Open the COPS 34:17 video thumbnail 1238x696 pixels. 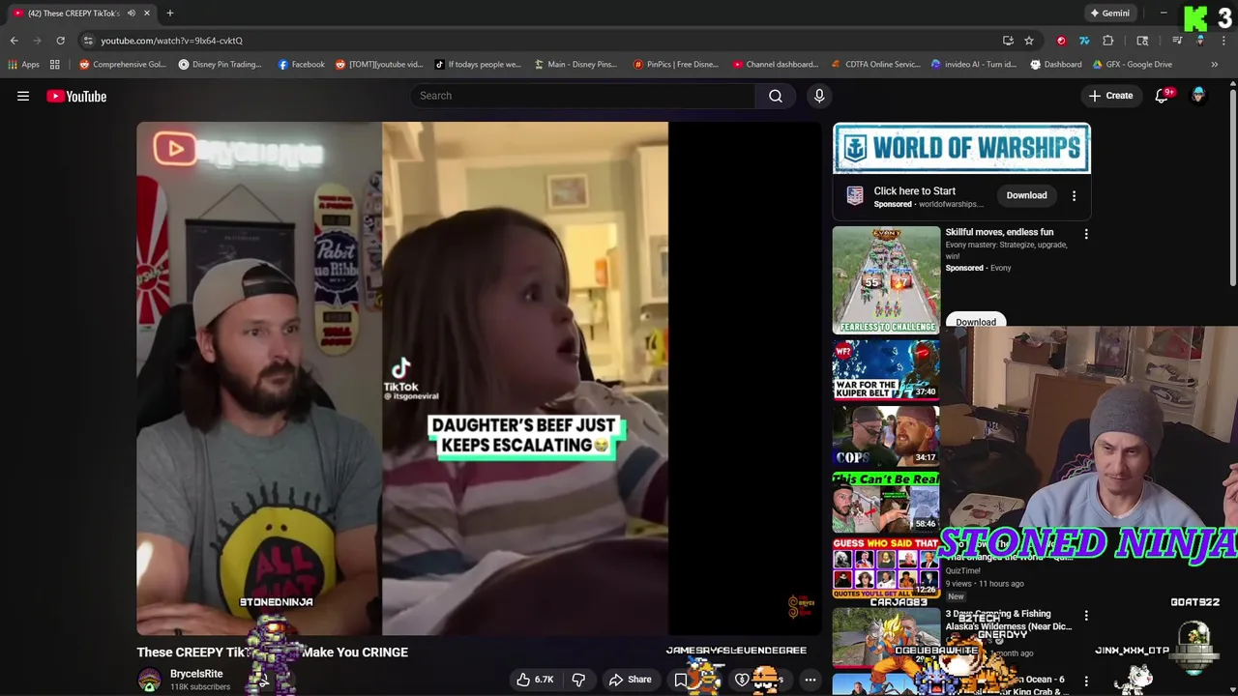[886, 437]
